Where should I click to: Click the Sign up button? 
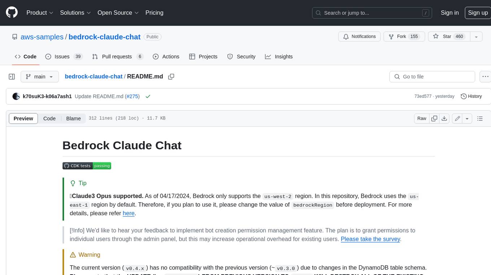[478, 13]
